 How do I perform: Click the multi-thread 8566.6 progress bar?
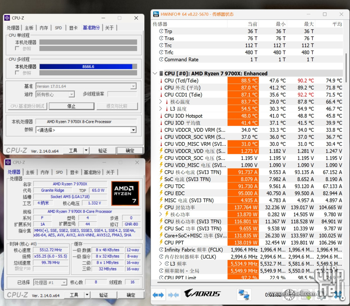tap(88, 66)
